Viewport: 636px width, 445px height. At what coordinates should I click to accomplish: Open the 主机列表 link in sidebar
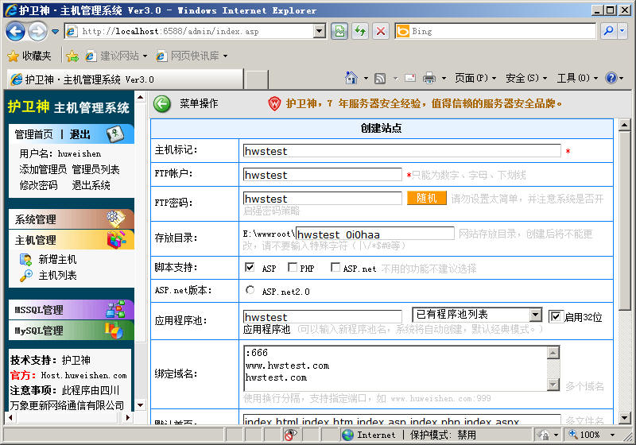pyautogui.click(x=57, y=275)
